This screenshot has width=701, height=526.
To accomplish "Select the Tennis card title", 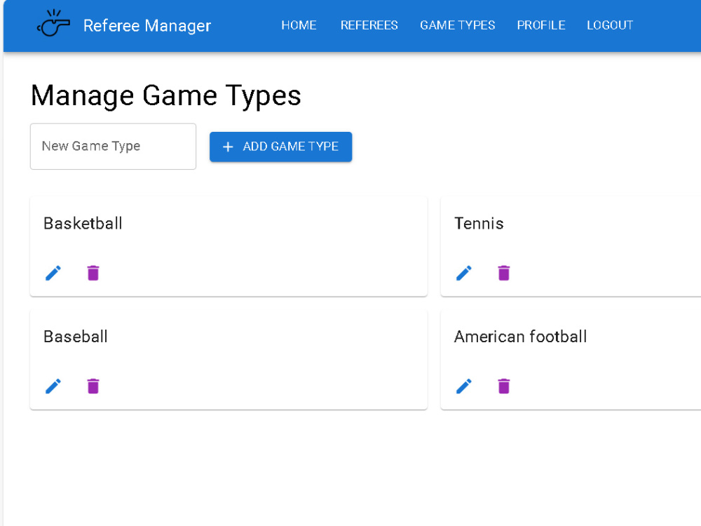I will click(x=479, y=223).
